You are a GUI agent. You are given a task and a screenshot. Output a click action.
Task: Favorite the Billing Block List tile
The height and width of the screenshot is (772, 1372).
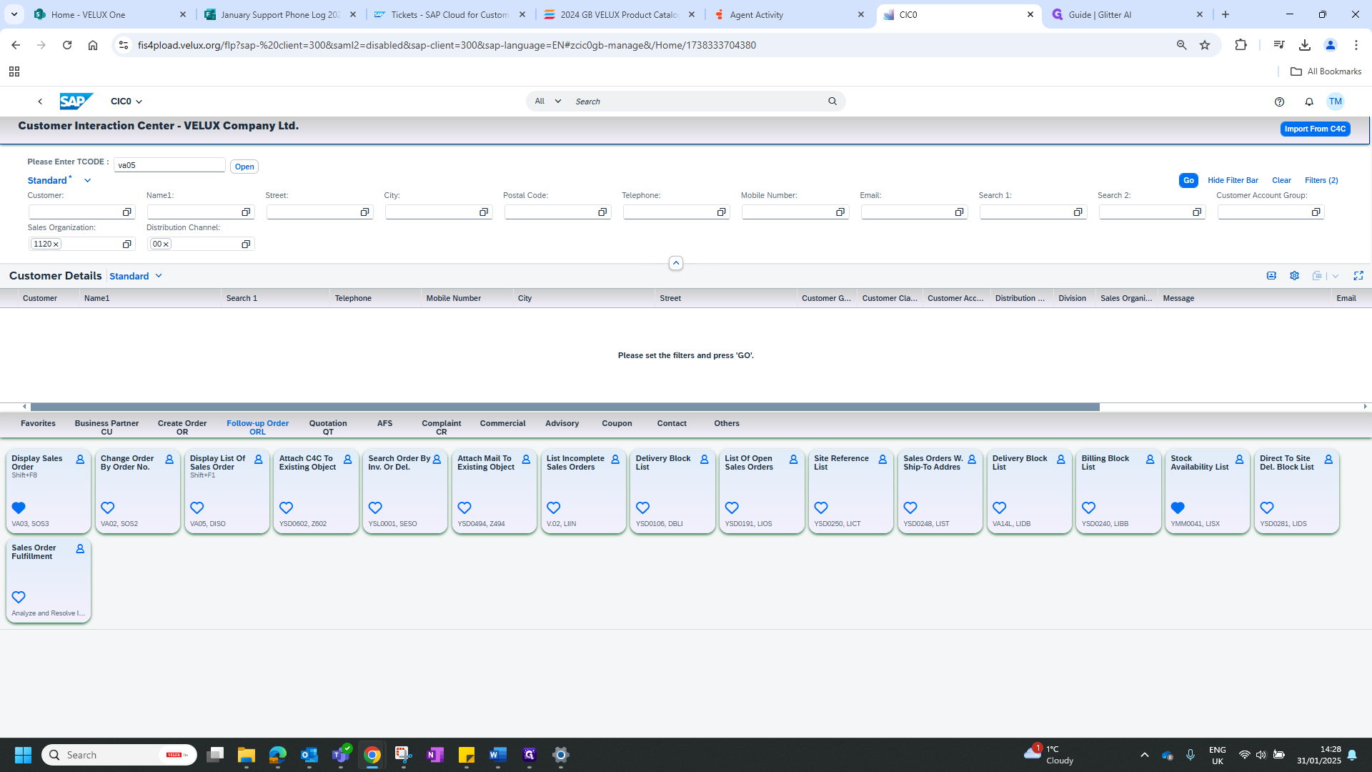(x=1088, y=508)
